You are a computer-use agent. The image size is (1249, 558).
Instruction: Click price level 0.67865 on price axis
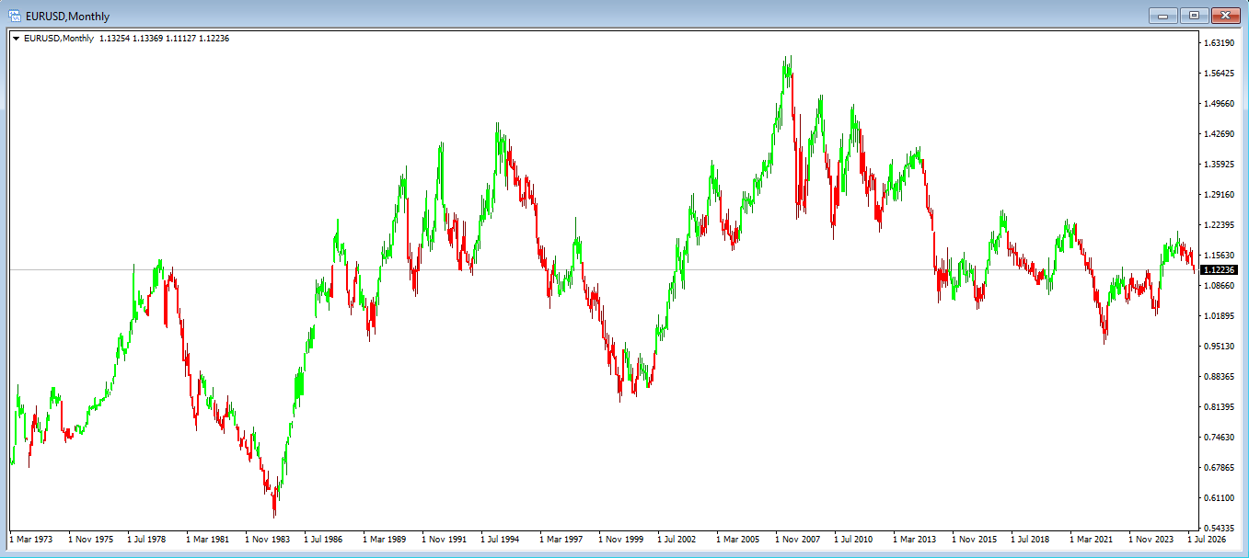pyautogui.click(x=1219, y=468)
